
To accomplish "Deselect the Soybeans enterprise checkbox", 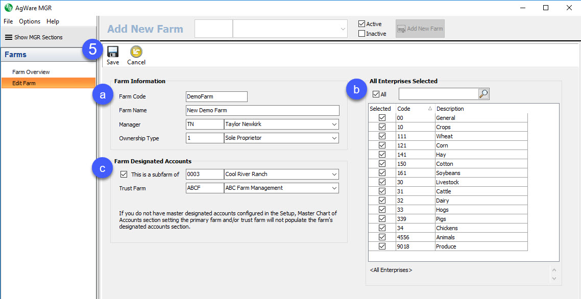I will tap(382, 173).
